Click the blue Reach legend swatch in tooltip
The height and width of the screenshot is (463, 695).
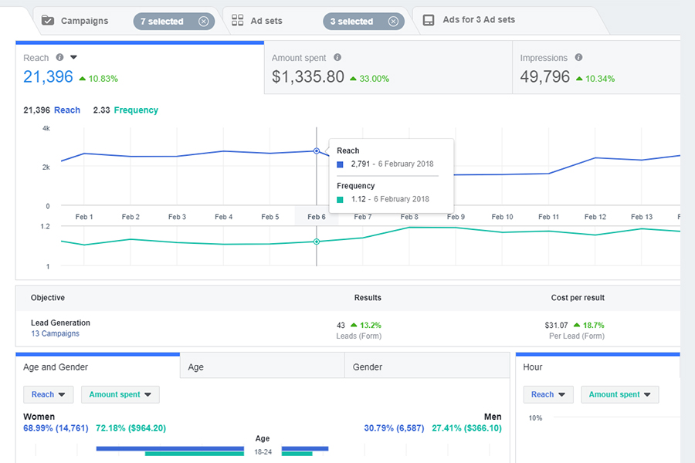(x=341, y=164)
